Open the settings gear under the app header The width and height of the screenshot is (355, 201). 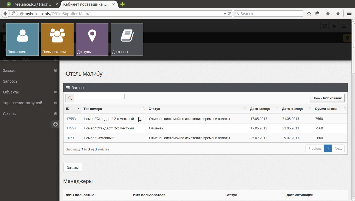[347, 38]
